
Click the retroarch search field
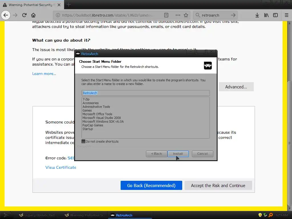coord(215,15)
